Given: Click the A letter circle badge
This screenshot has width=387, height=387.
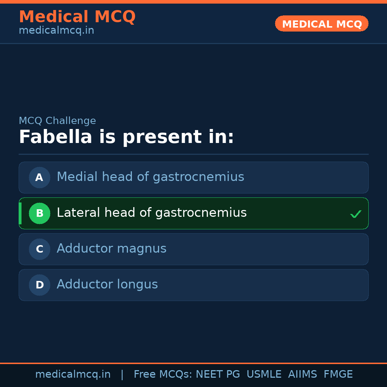Looking at the screenshot, I should [39, 177].
